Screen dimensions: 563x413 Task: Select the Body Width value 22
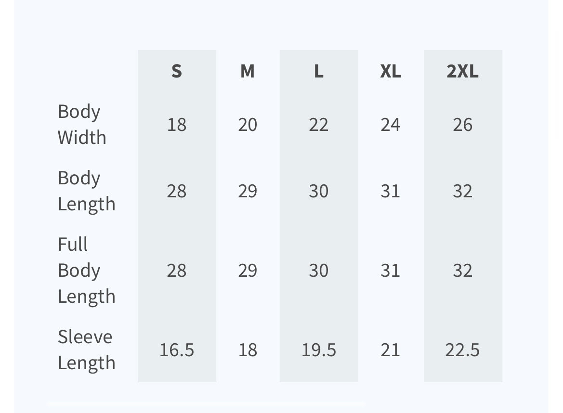pyautogui.click(x=318, y=125)
